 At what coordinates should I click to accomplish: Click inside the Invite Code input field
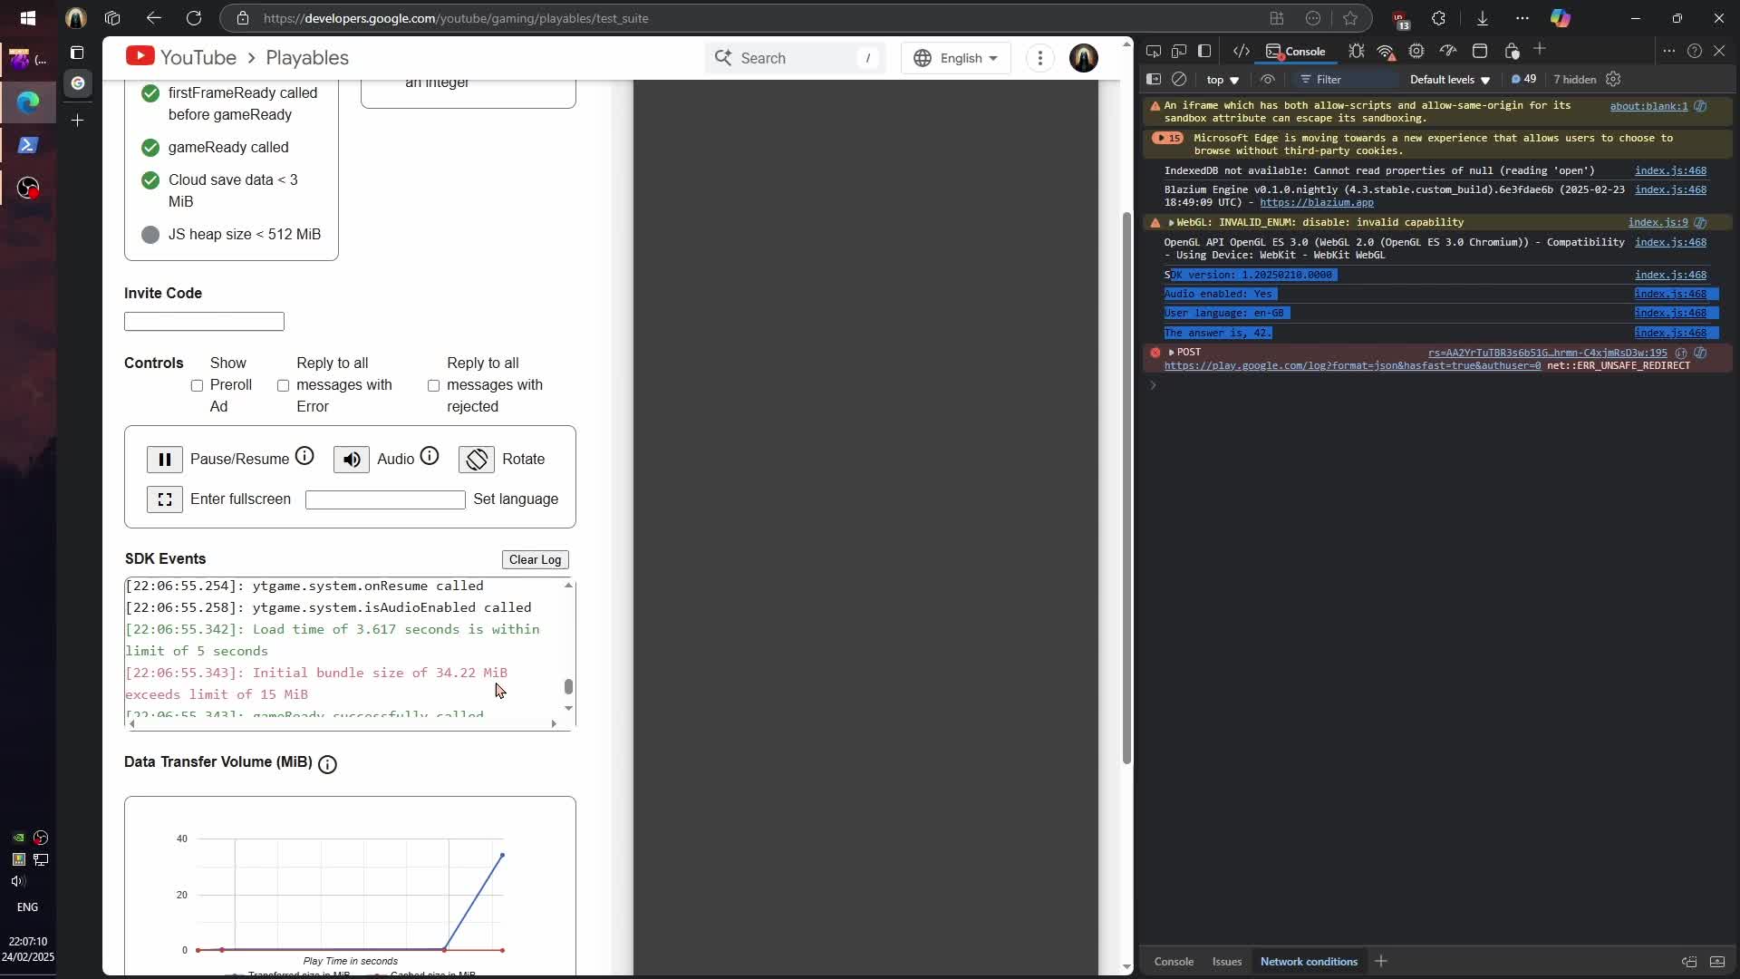pyautogui.click(x=203, y=321)
